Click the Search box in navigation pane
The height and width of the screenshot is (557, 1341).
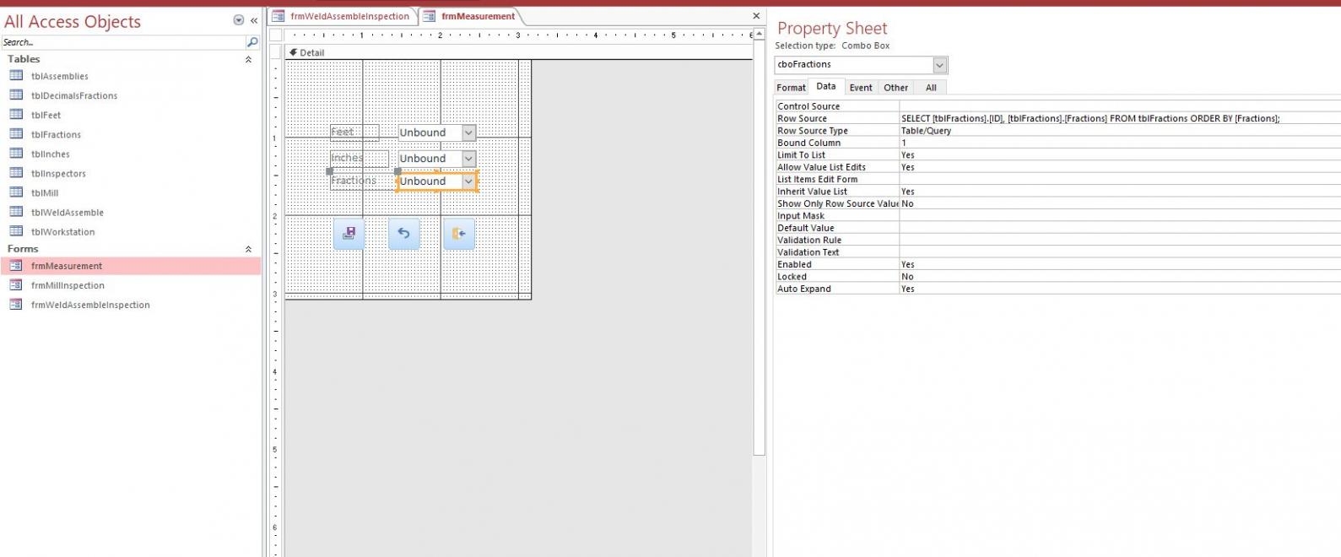[x=123, y=42]
